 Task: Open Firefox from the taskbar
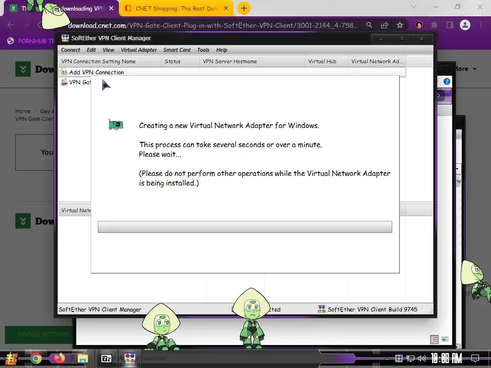click(59, 358)
